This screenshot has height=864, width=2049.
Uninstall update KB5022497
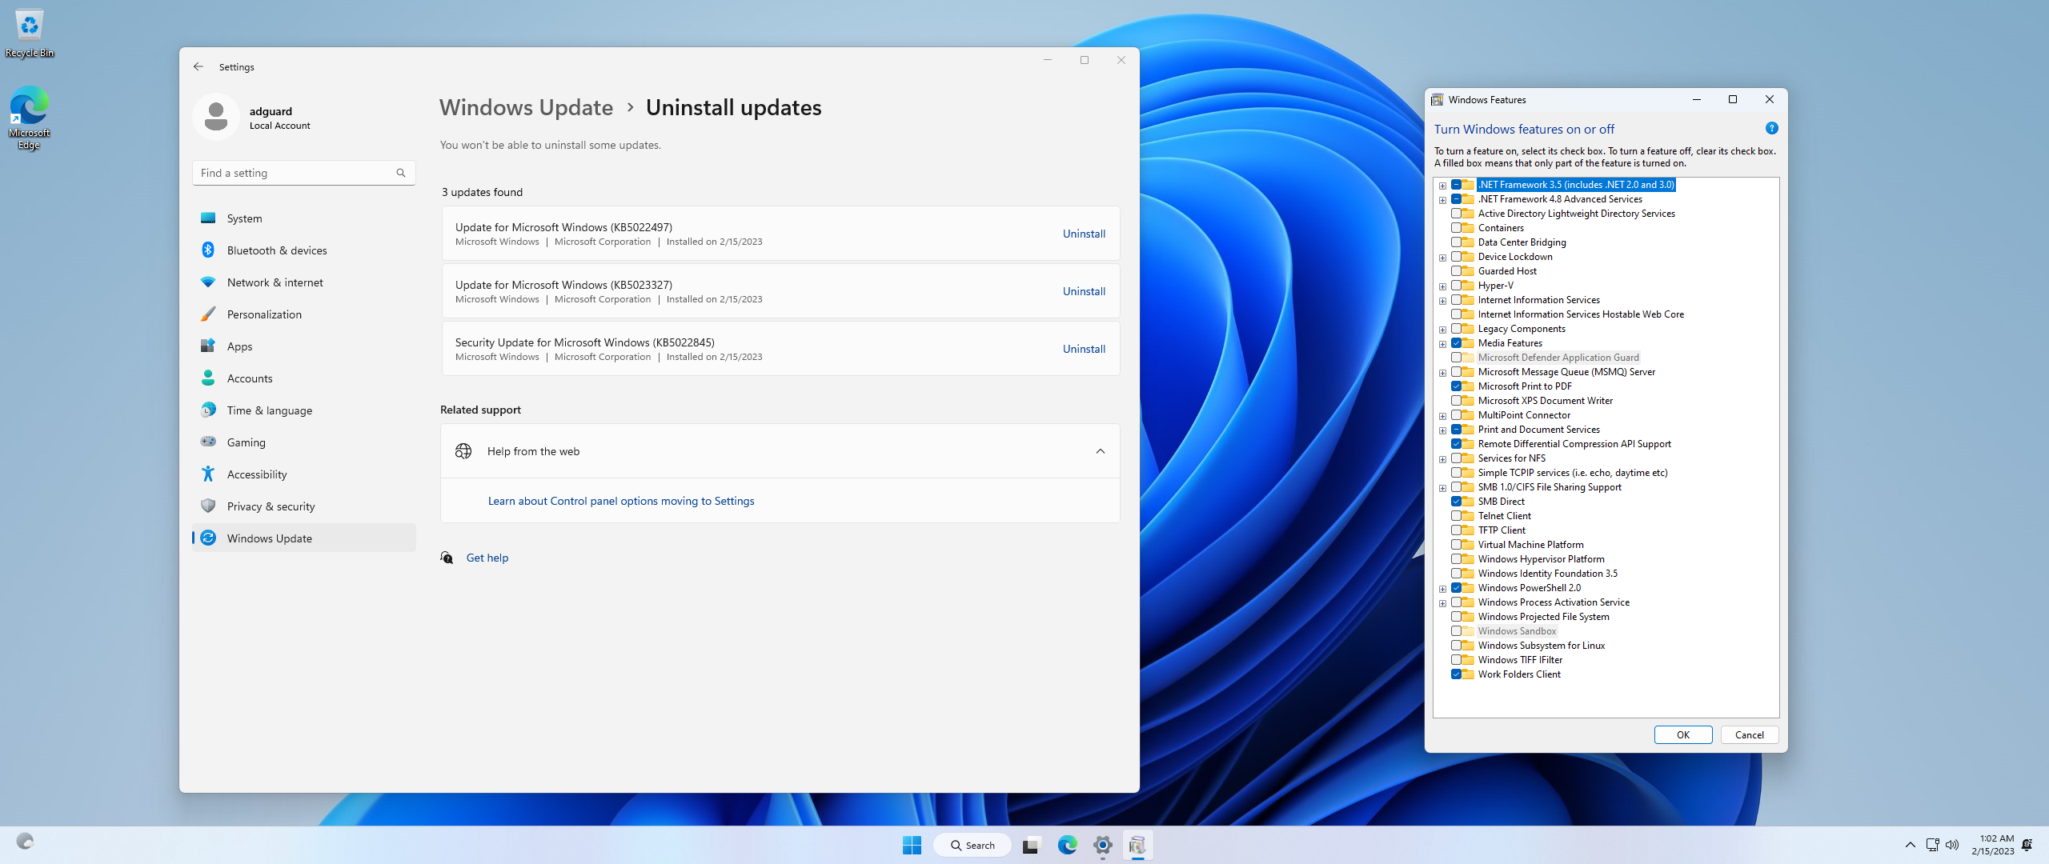coord(1084,234)
